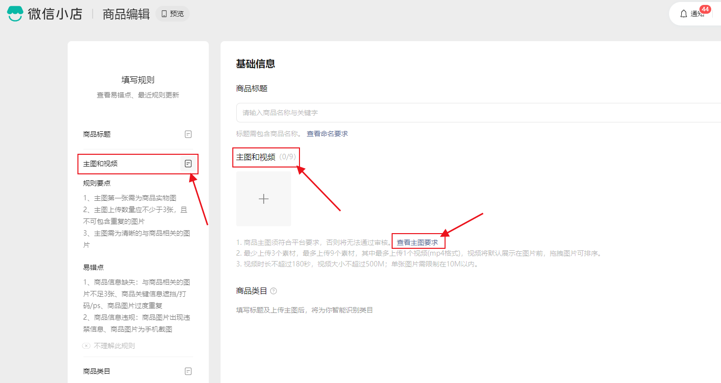Select 商品类目 in the rules sidebar
721x383 pixels.
[x=97, y=371]
